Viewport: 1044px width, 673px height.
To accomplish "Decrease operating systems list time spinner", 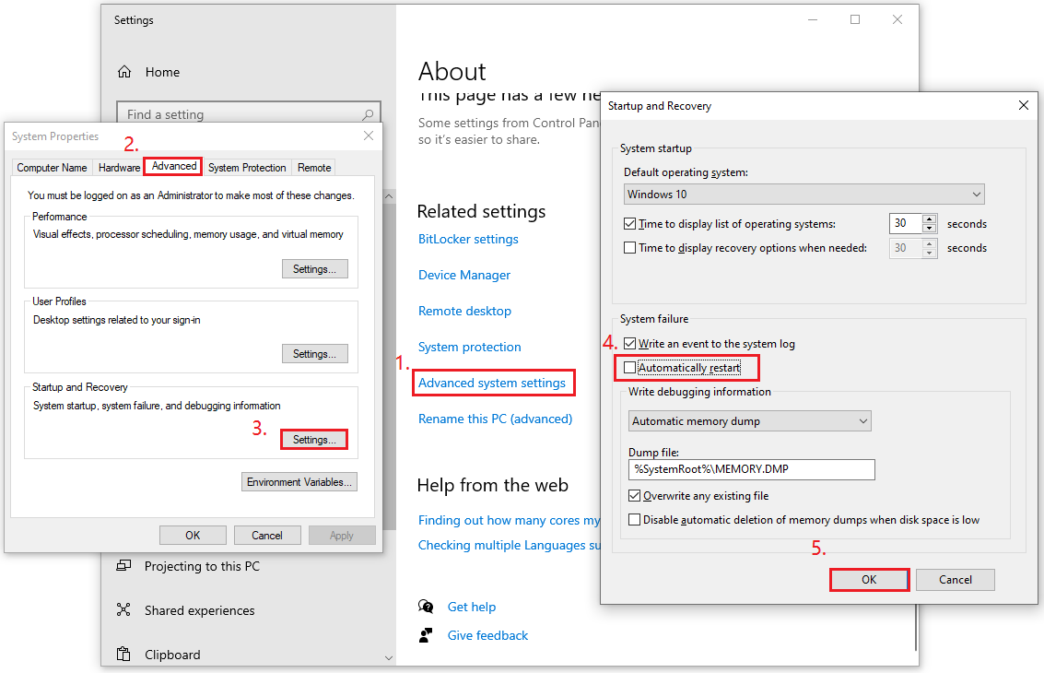I will point(930,229).
